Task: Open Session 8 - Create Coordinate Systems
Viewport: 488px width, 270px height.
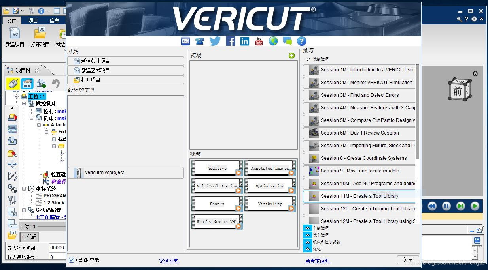Action: click(359, 158)
